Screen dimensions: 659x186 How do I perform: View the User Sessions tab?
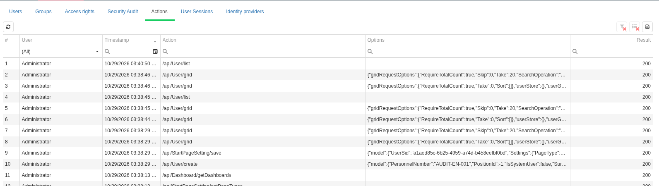(197, 12)
